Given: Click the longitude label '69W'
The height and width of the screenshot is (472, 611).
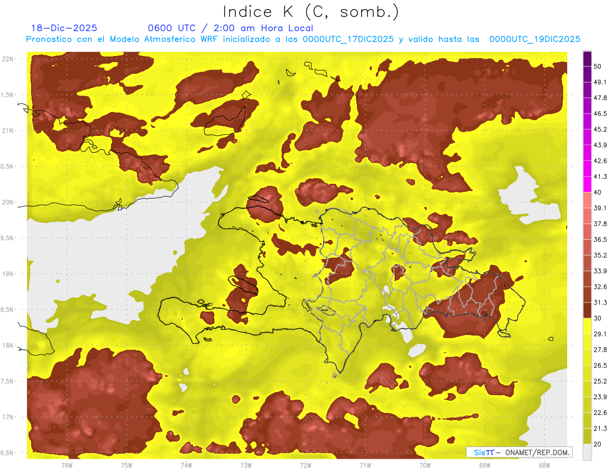Looking at the screenshot, I should tap(485, 465).
